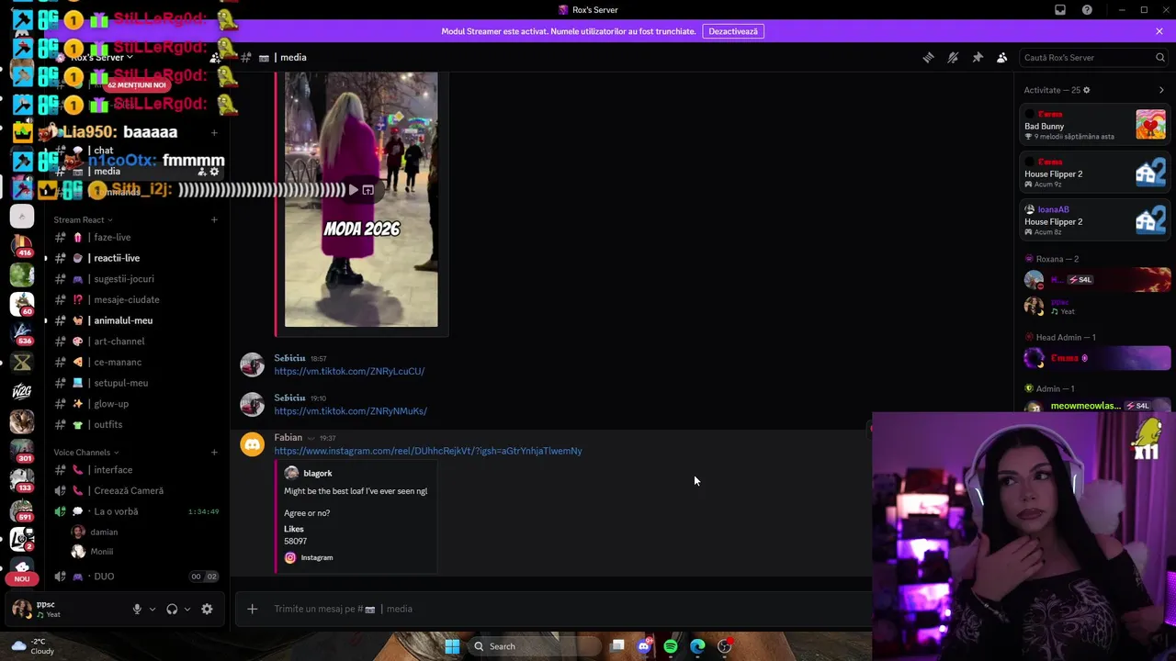Open IoanaAB's House Flipper 2 activity card
This screenshot has height=661, width=1176.
pos(1095,220)
